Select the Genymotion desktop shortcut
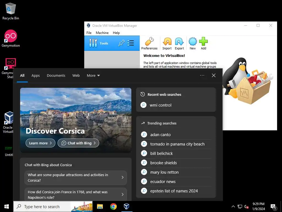This screenshot has width=282, height=212. (x=11, y=39)
